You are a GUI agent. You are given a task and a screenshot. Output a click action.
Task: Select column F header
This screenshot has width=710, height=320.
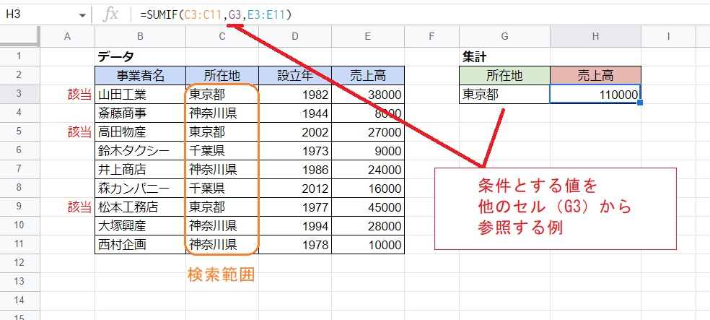pyautogui.click(x=431, y=37)
